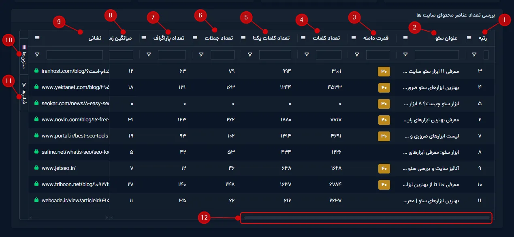Viewport: 514px width, 237px height.
Task: Select the title 'آنالیز سایت و بررسی سئو'
Action: (x=432, y=168)
